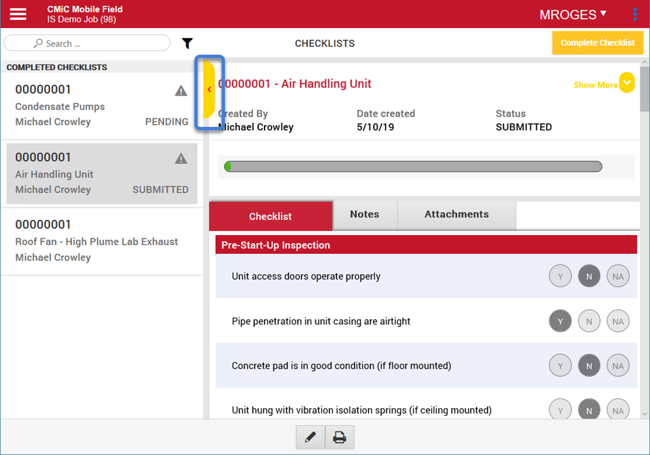Click the scrollbar down arrow
Viewport: 650px width, 455px height.
[644, 413]
